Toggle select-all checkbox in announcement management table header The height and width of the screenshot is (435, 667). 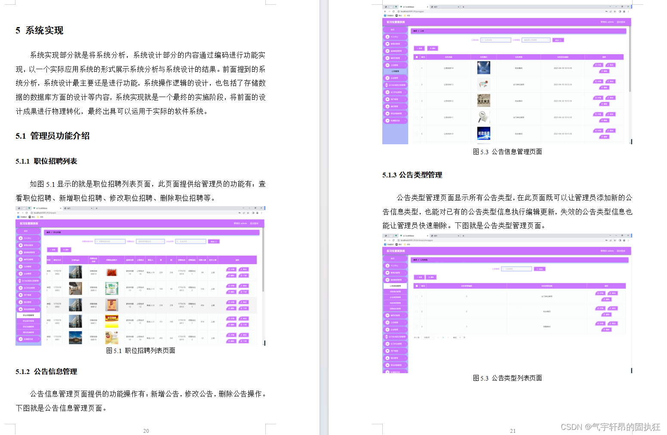coord(416,57)
